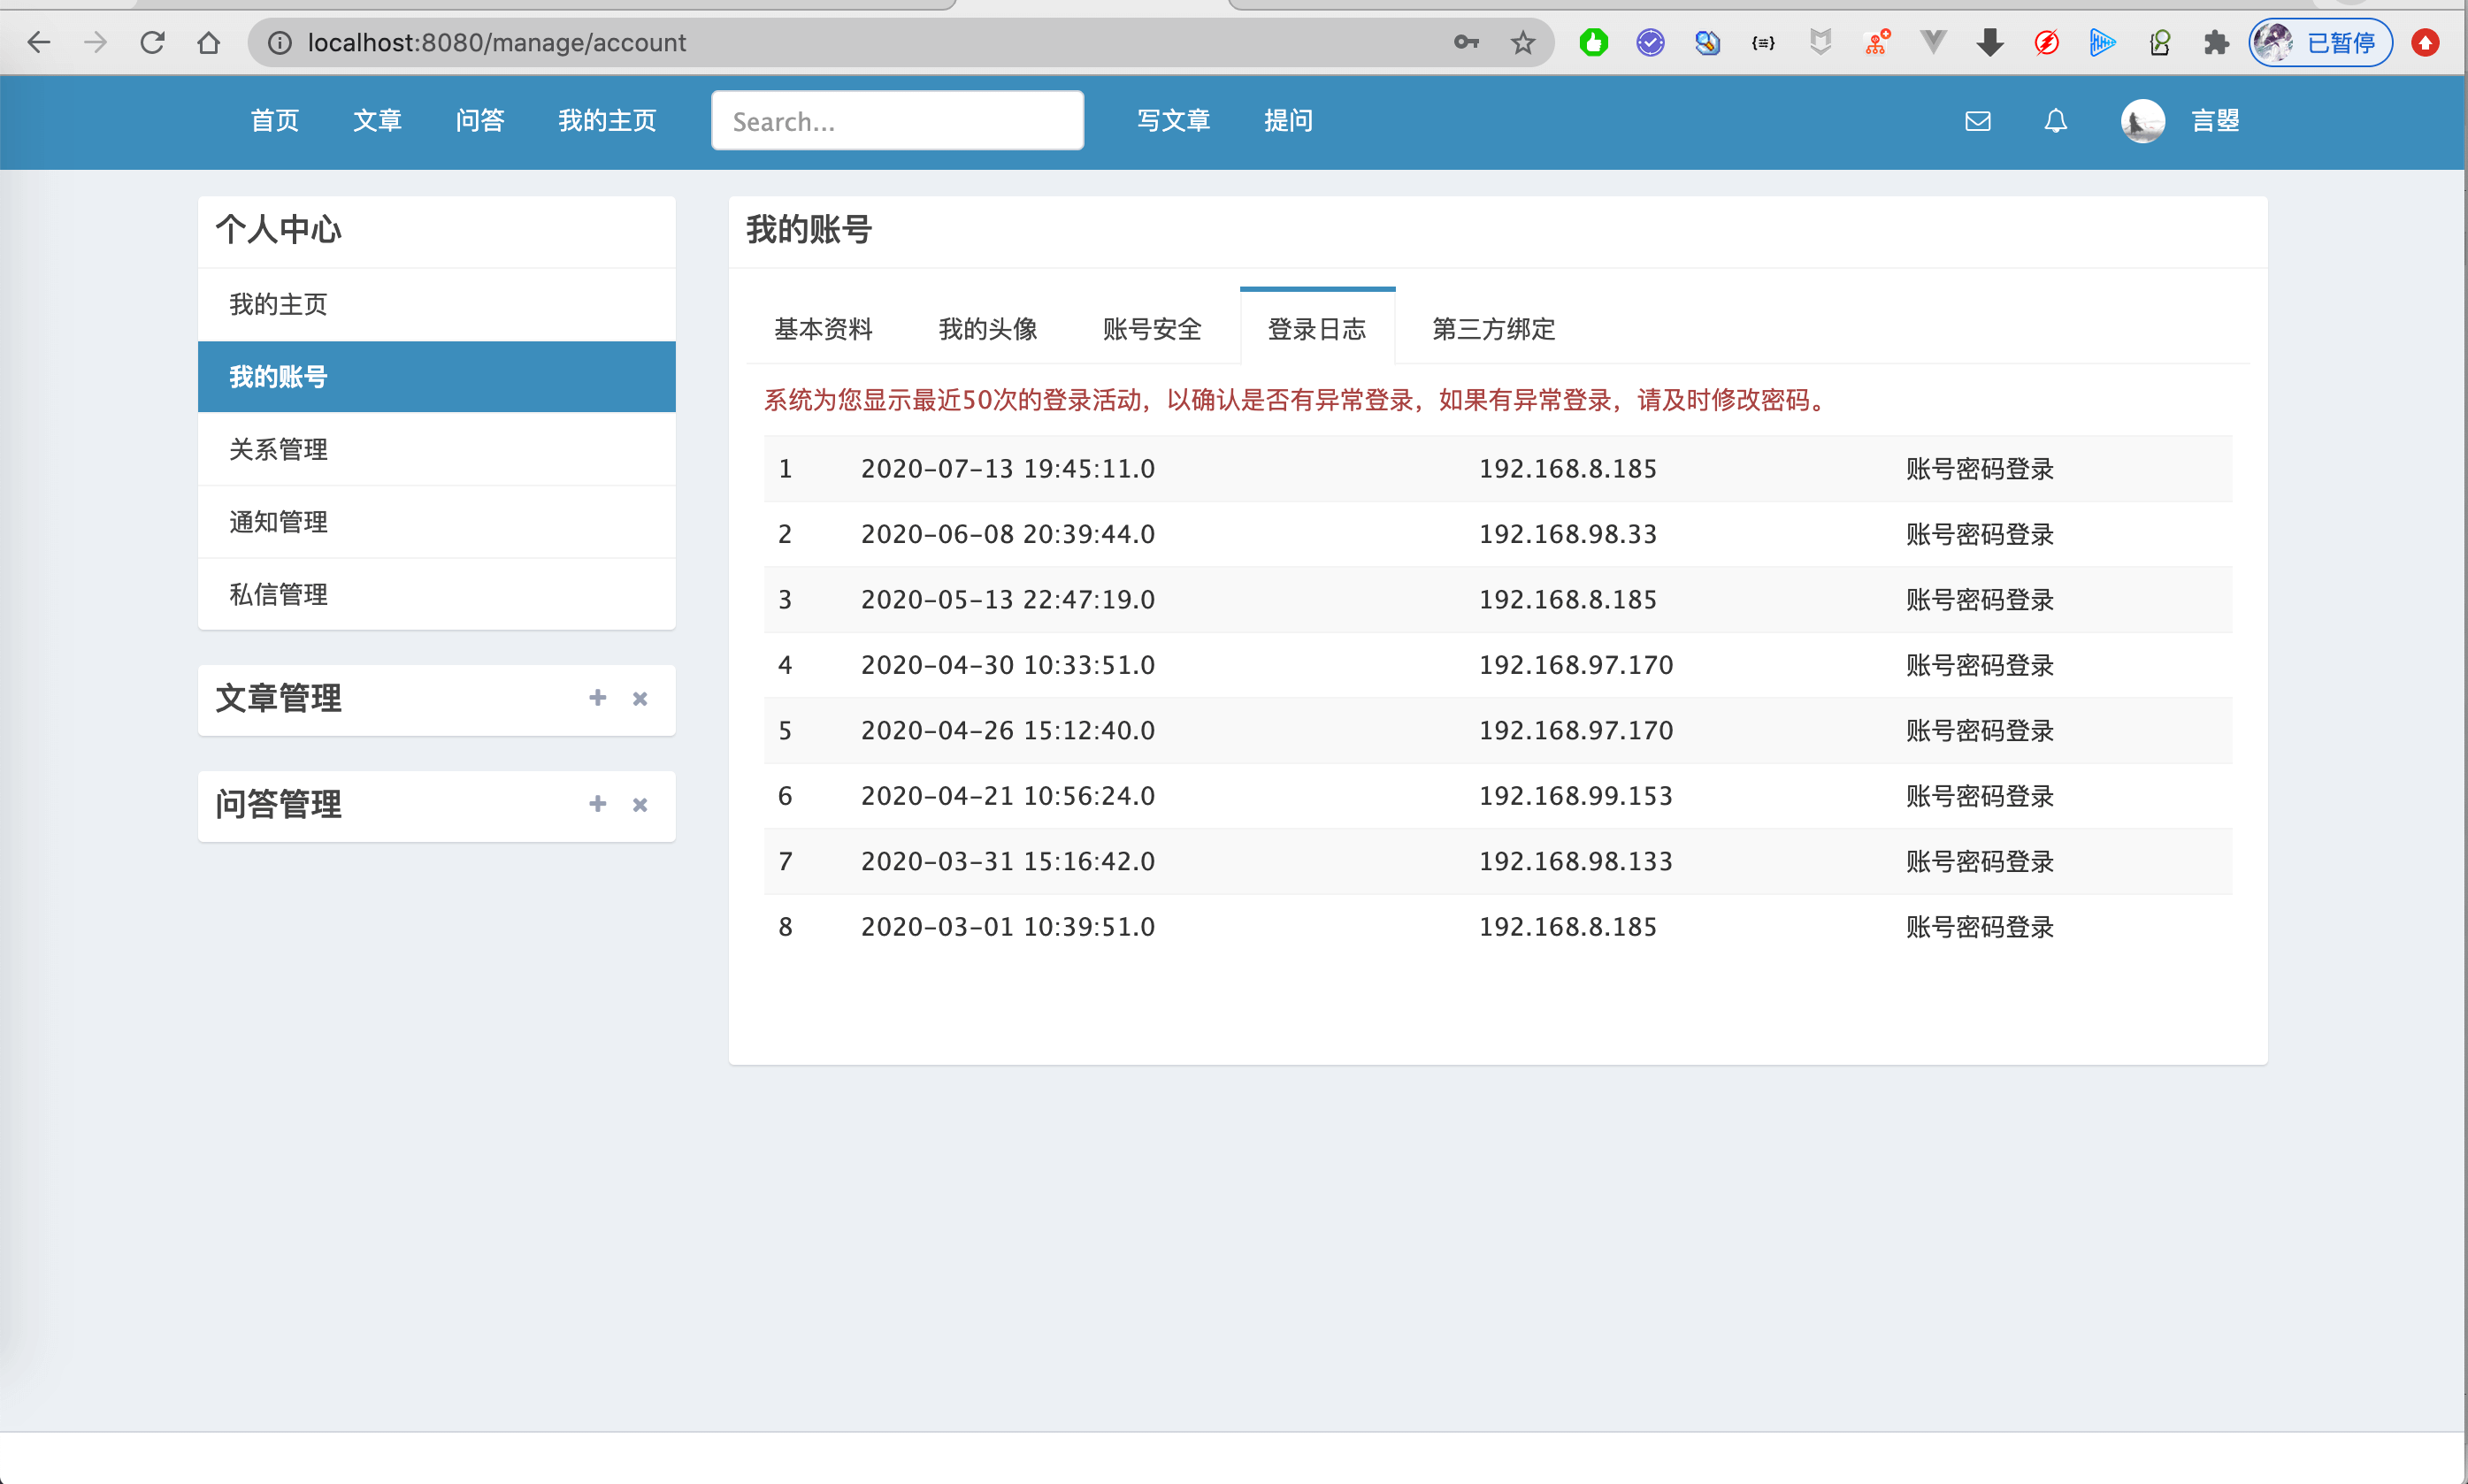Click the browser home icon

coord(208,42)
